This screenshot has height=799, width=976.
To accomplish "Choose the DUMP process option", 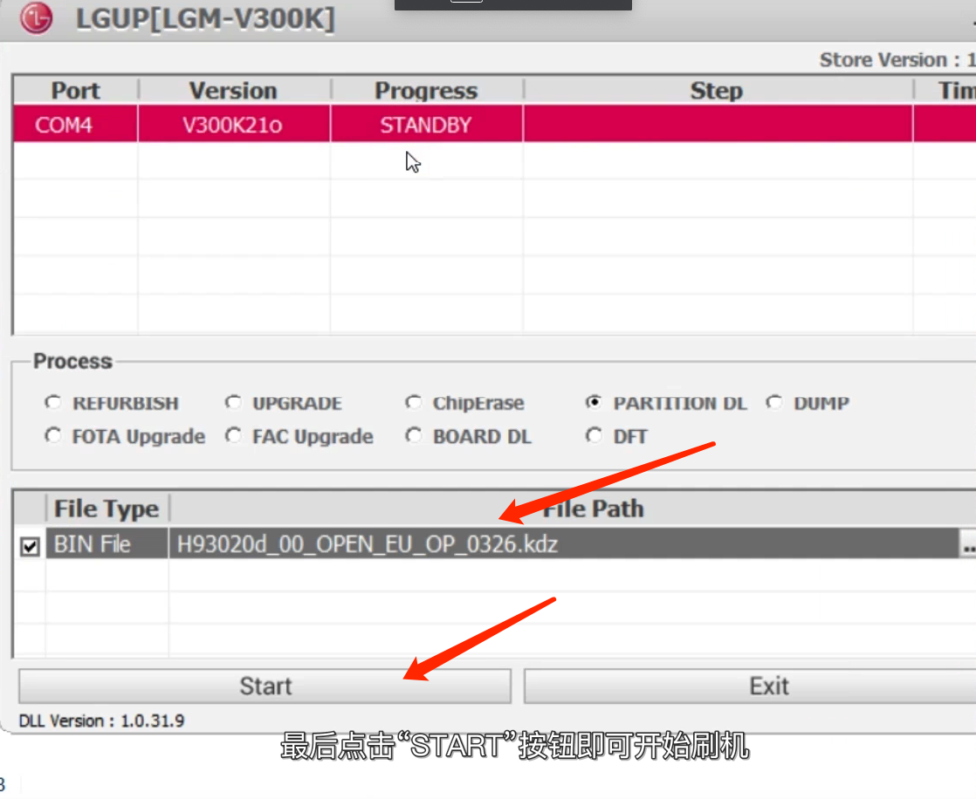I will click(773, 403).
